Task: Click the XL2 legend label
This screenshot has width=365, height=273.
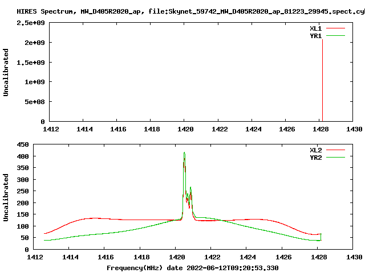Action: [315, 150]
